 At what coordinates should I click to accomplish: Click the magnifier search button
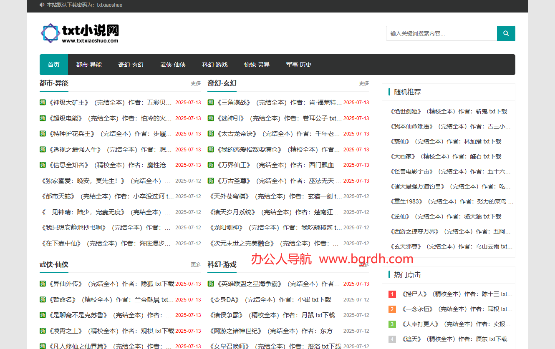coord(506,33)
